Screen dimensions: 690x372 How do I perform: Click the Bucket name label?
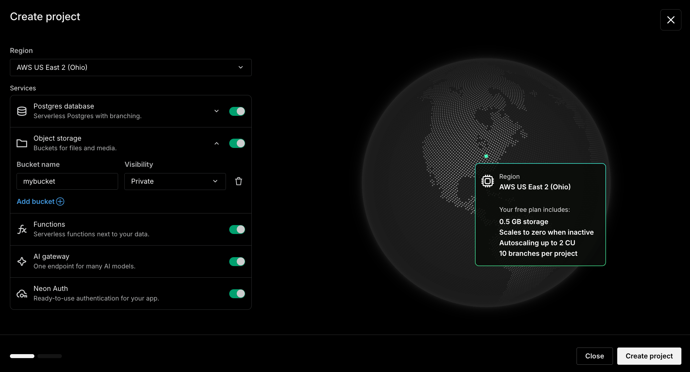[x=38, y=164]
